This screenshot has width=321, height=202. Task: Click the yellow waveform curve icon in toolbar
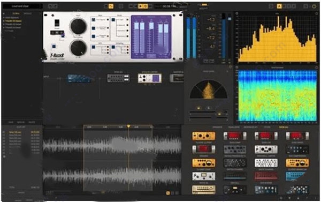[111, 6]
